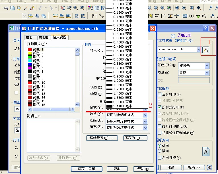
Task: Click the Zoom Previous icon
Action: click(x=82, y=8)
